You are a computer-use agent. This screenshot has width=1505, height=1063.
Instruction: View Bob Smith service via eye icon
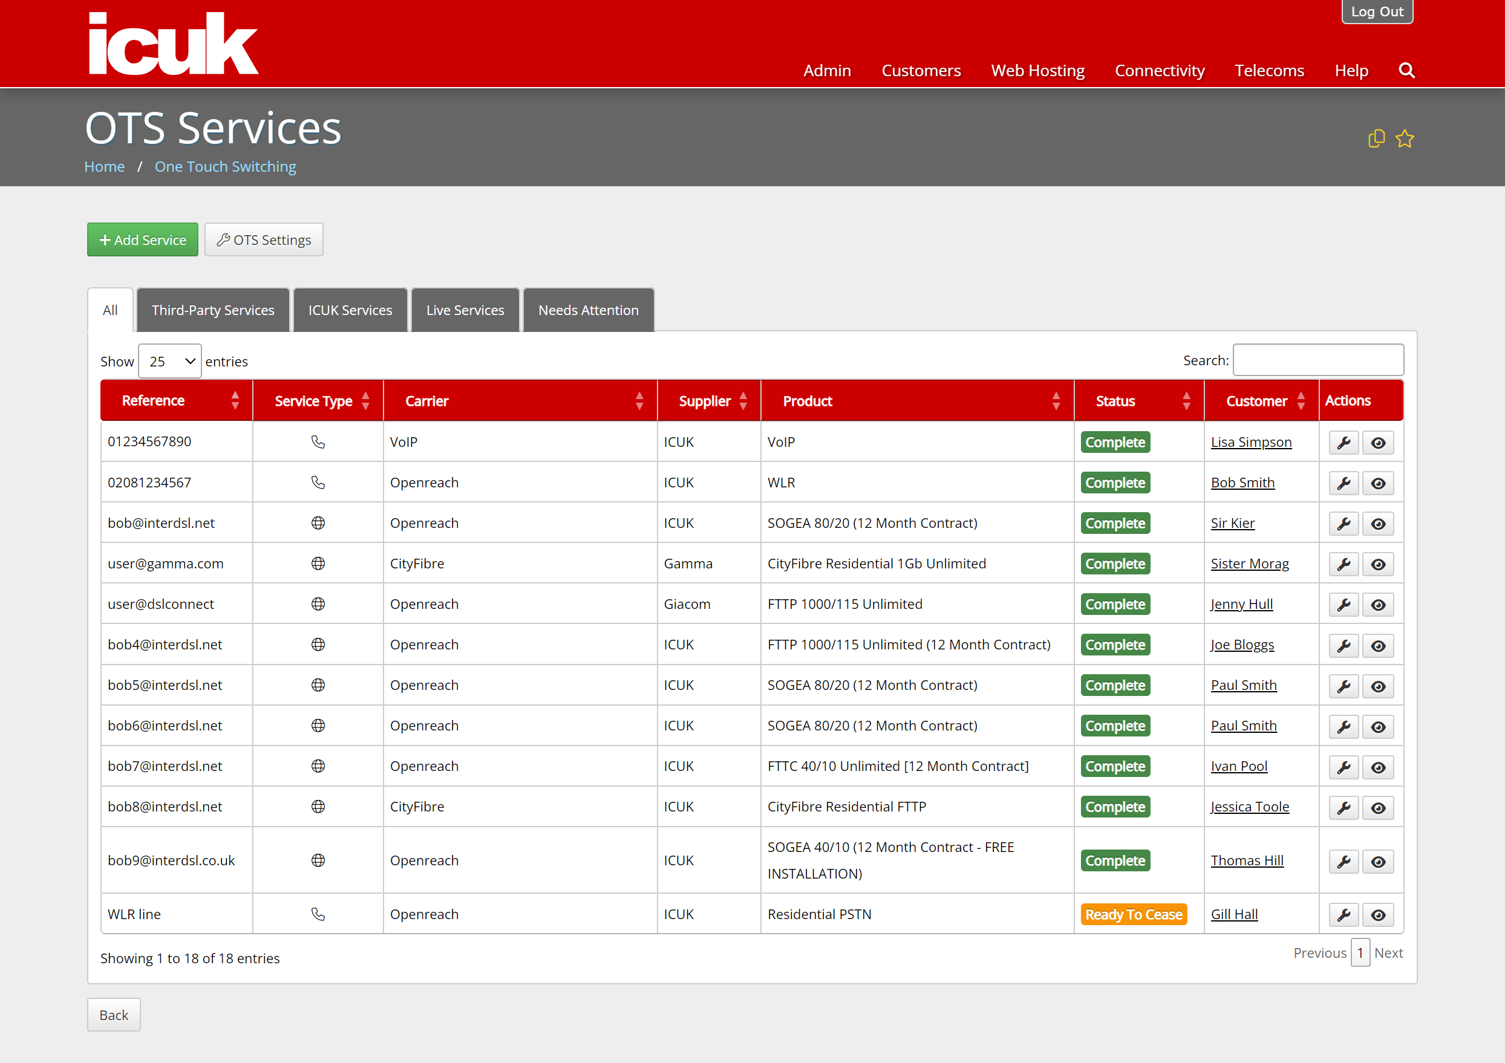tap(1378, 483)
